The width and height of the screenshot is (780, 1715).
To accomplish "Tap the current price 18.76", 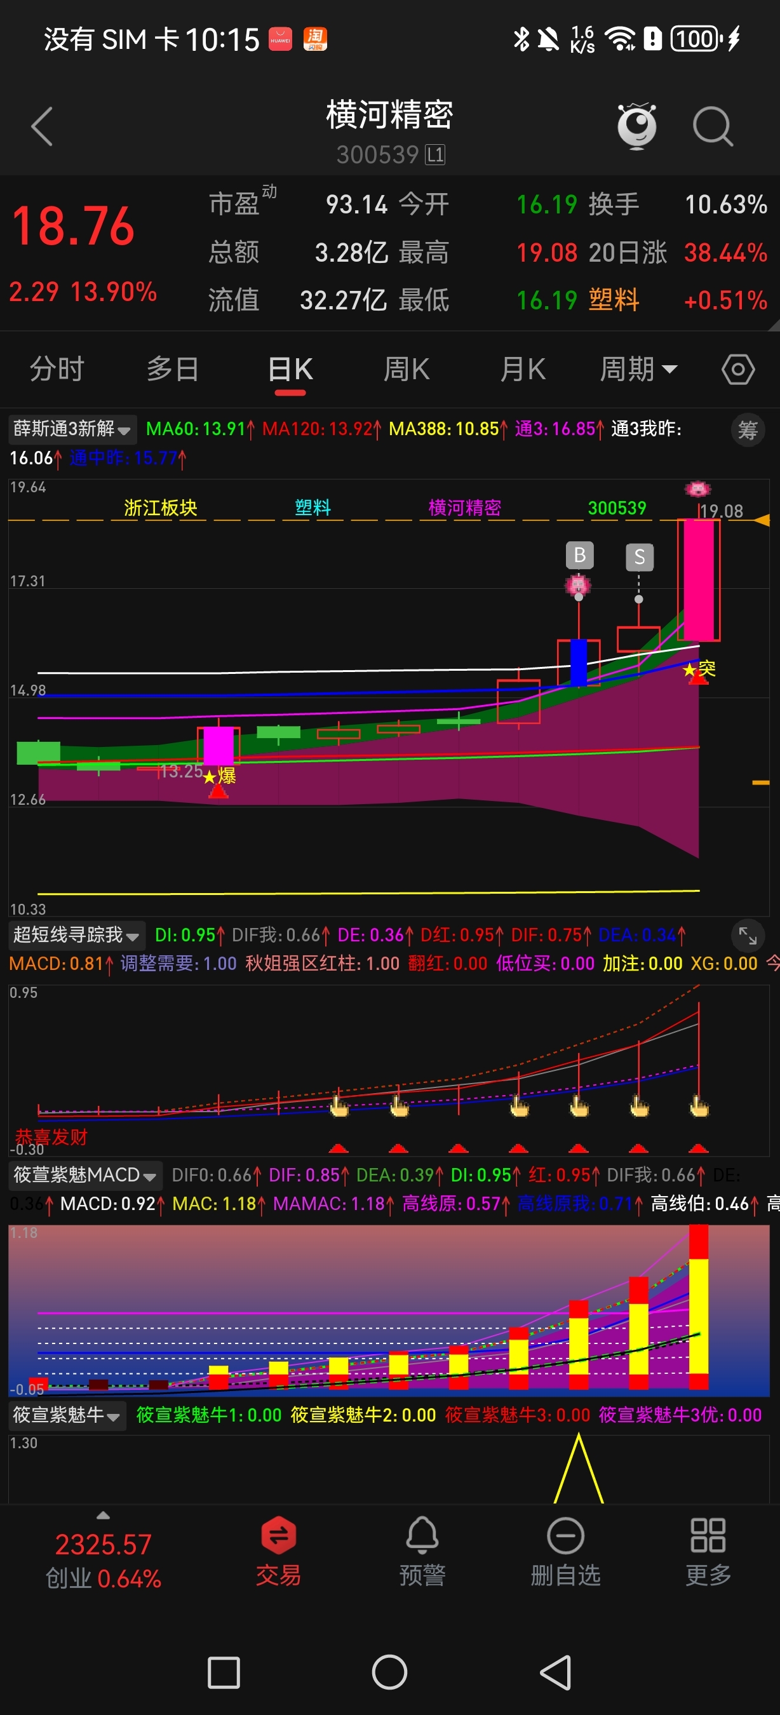I will point(73,226).
